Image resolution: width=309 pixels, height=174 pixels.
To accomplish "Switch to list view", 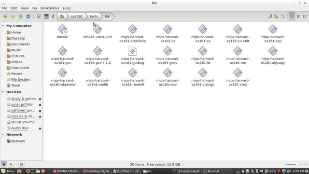I will 298,16.
